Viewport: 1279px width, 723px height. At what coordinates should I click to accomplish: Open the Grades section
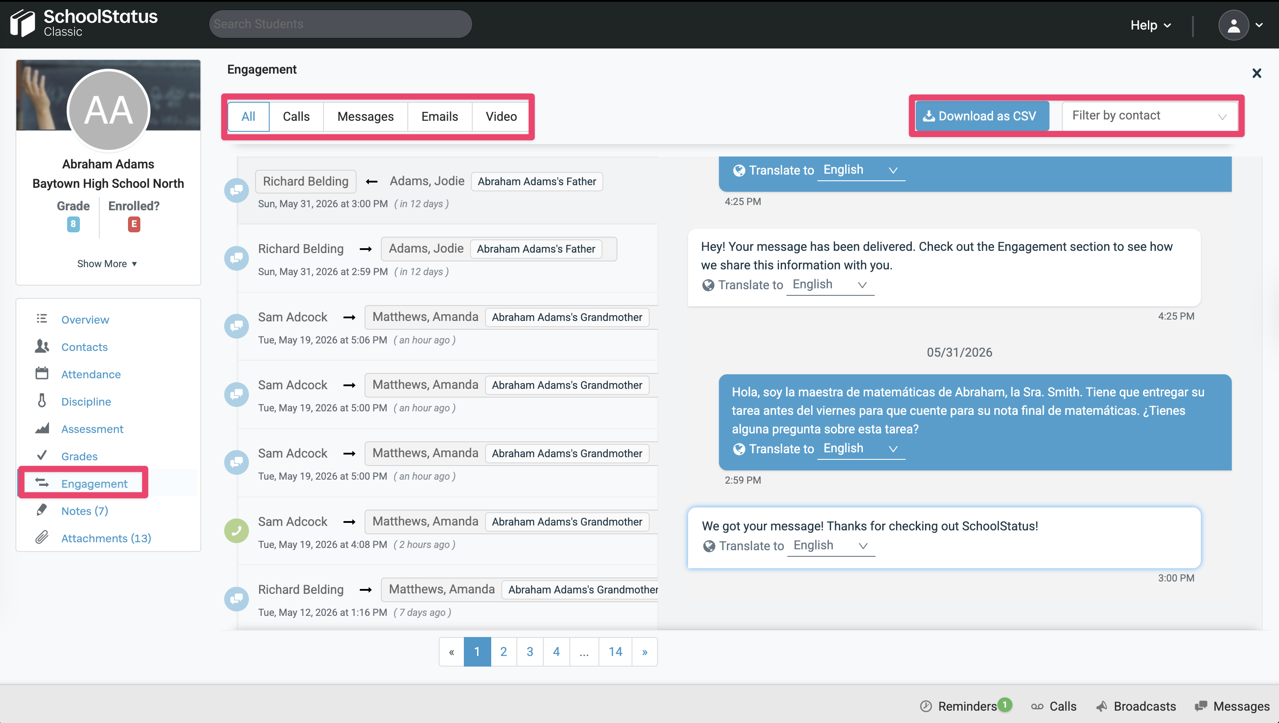click(79, 456)
